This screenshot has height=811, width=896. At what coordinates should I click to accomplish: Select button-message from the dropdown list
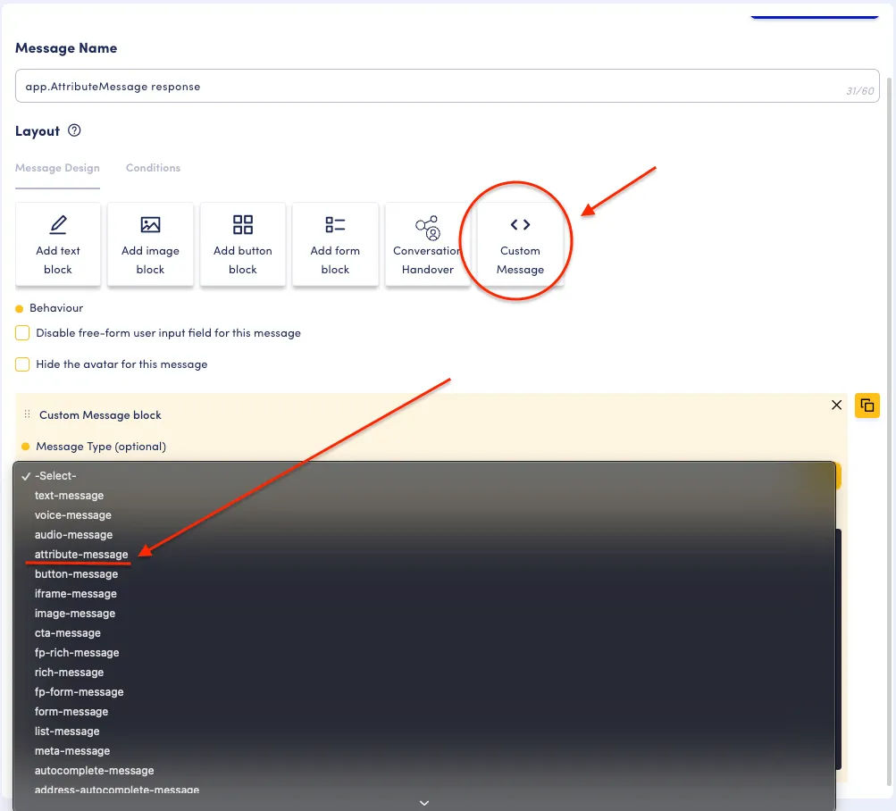point(424,573)
